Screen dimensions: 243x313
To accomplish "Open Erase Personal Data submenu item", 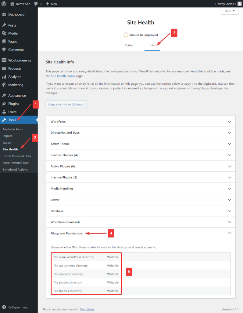I will [x=16, y=163].
